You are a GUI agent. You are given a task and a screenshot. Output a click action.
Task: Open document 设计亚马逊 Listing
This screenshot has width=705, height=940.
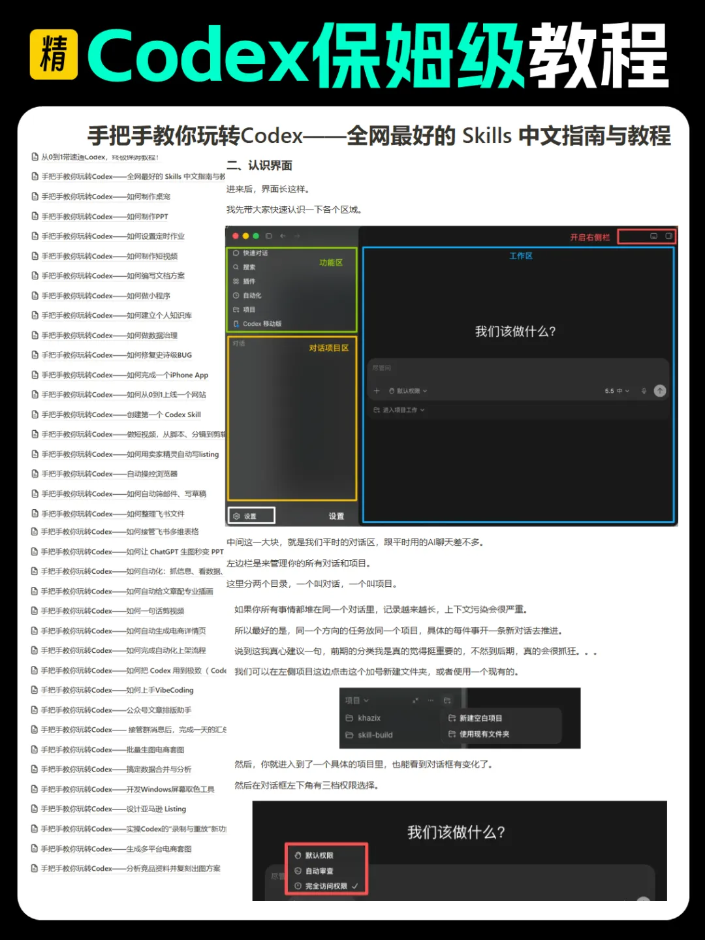point(109,809)
